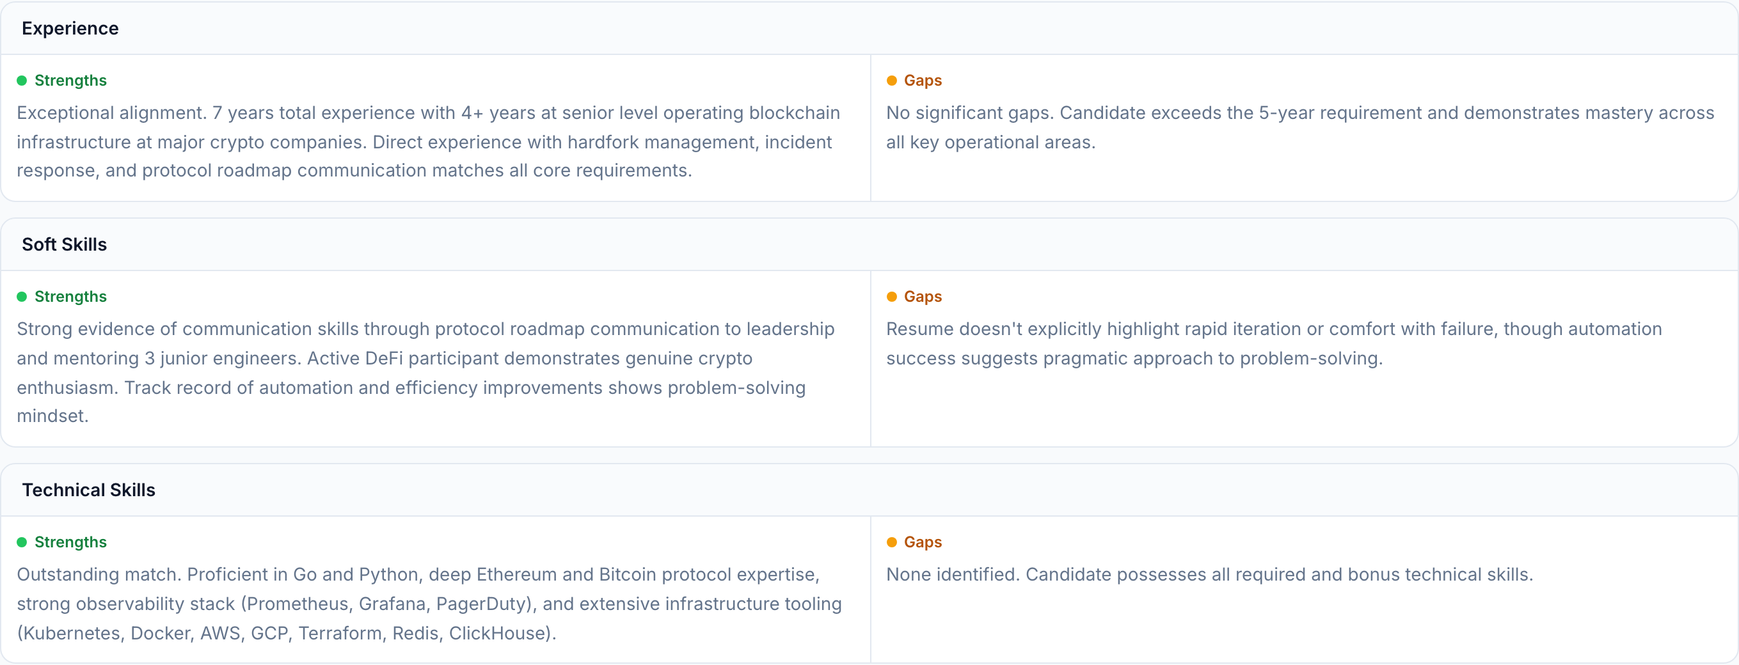Click the Gaps label under Experience

click(922, 81)
